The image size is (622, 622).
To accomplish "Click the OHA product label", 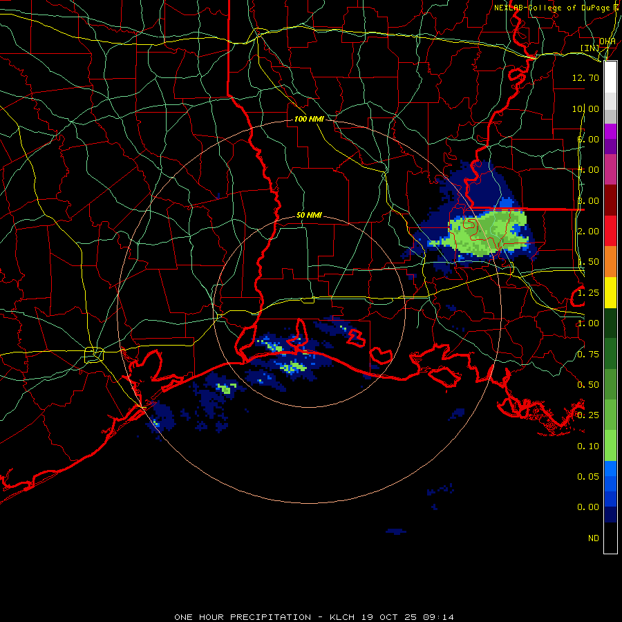I will tap(607, 41).
